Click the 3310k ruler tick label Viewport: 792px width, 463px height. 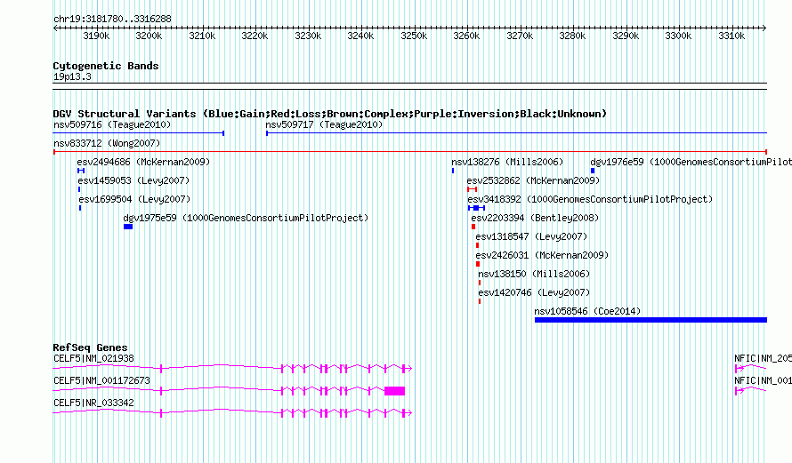(x=731, y=36)
